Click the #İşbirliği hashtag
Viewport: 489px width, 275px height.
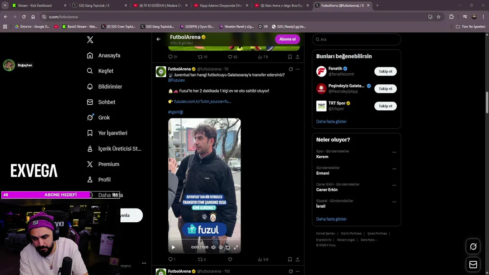point(175,112)
